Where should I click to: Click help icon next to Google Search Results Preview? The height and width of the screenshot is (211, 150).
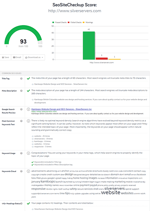(21, 110)
